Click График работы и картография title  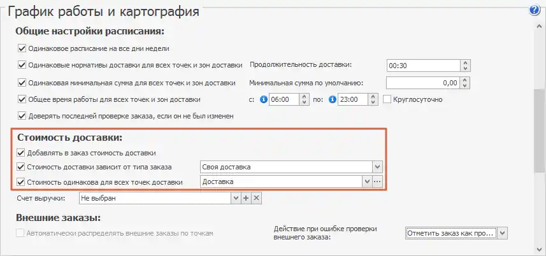tap(103, 11)
